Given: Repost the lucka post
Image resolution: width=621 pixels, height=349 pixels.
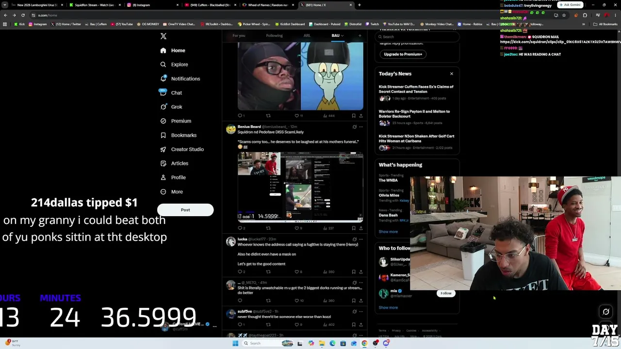Looking at the screenshot, I should click(268, 272).
